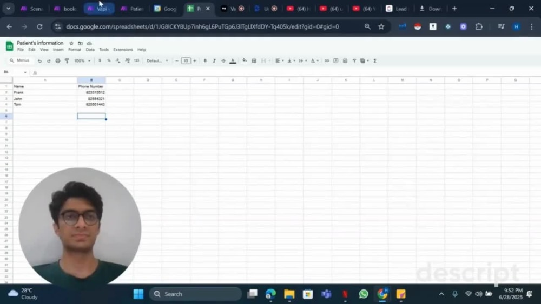Screen dimensions: 541x304
Task: Click the Windows Start button
Action: tap(138, 294)
